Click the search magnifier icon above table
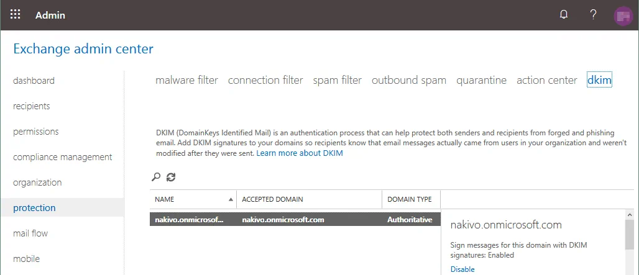The image size is (639, 275). tap(155, 177)
